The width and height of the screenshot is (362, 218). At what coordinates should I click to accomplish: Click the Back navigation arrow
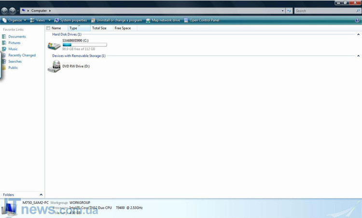click(5, 11)
